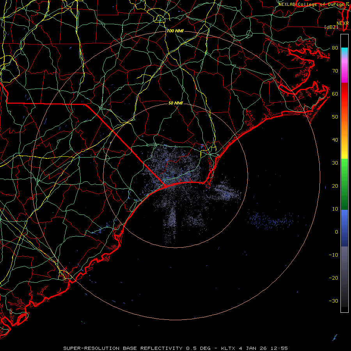Click the [dBZ] units label
Screen dimensions: 351x351
click(331, 27)
